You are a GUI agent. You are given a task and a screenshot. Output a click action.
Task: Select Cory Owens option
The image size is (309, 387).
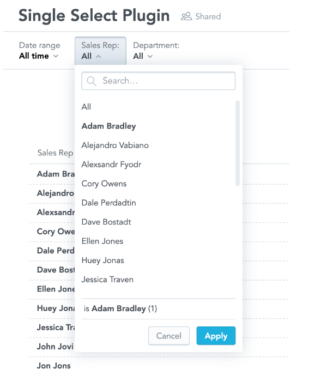pos(104,184)
